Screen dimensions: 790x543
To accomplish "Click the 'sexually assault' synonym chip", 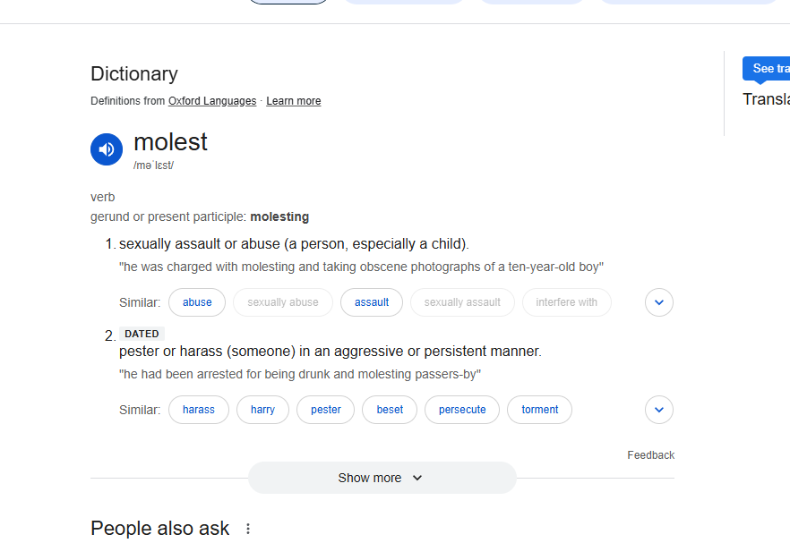I will coord(462,302).
